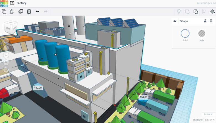This screenshot has width=216, height=123.
Task: Zoom out with the minus button
Action: point(6,62)
